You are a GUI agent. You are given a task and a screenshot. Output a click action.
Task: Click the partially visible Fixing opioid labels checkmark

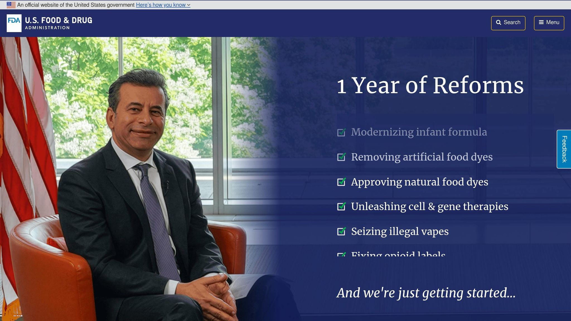342,254
